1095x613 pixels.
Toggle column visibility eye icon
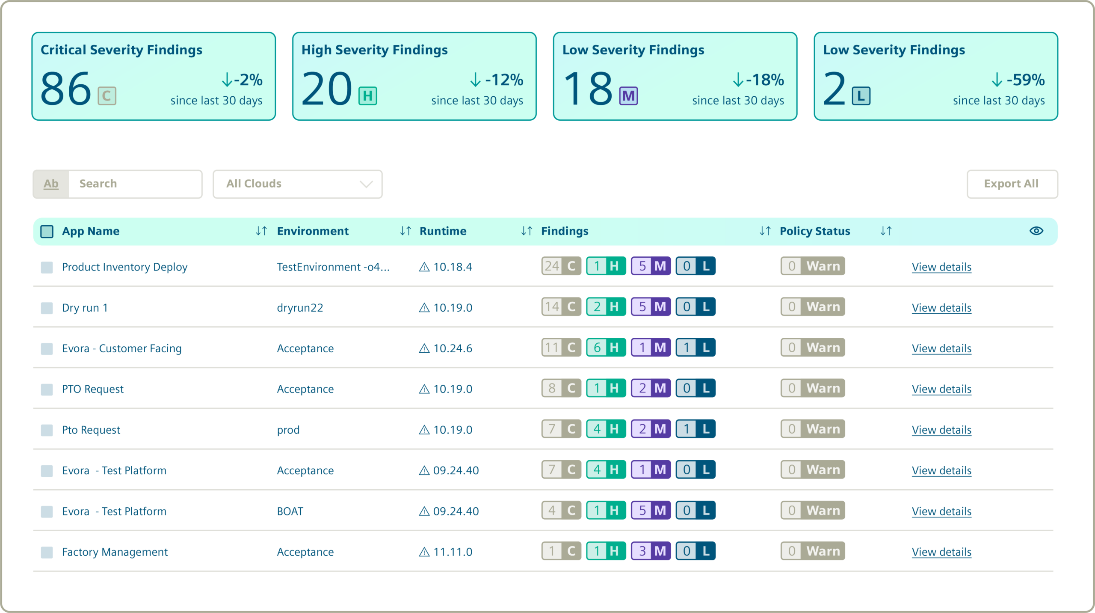[x=1036, y=231]
